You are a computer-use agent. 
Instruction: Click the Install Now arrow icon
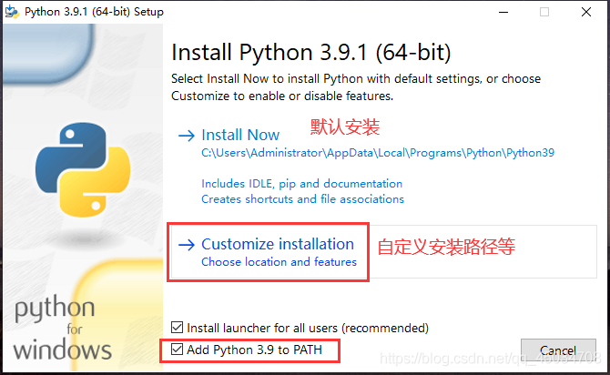tap(187, 136)
